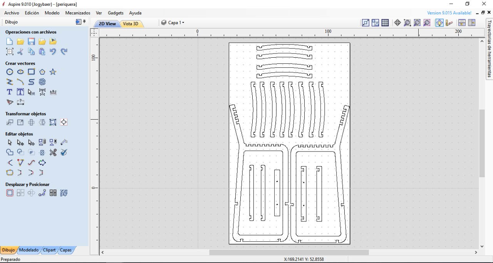Click the offset vectors icon
Screen dimensions: 493x263
point(10,193)
